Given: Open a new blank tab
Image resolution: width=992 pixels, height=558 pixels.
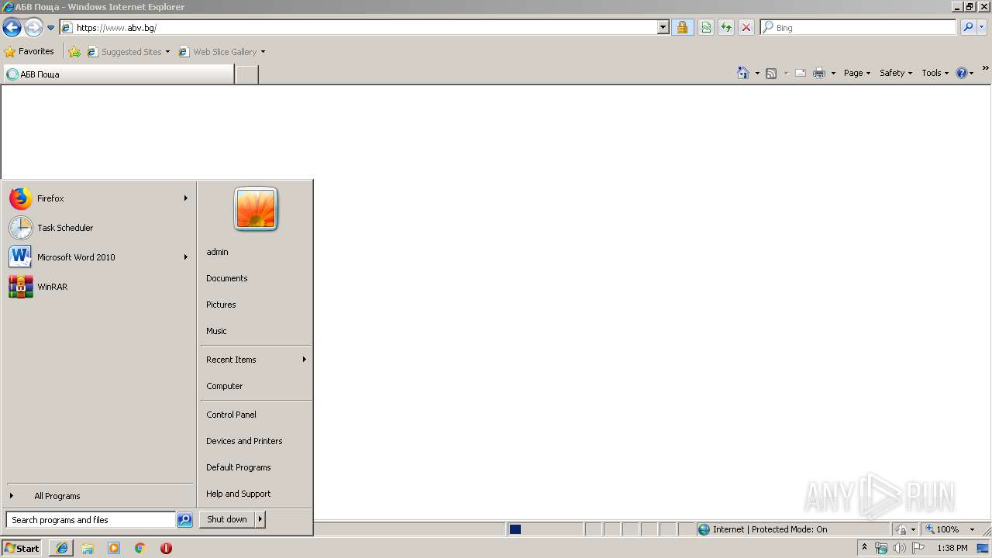Looking at the screenshot, I should tap(246, 74).
